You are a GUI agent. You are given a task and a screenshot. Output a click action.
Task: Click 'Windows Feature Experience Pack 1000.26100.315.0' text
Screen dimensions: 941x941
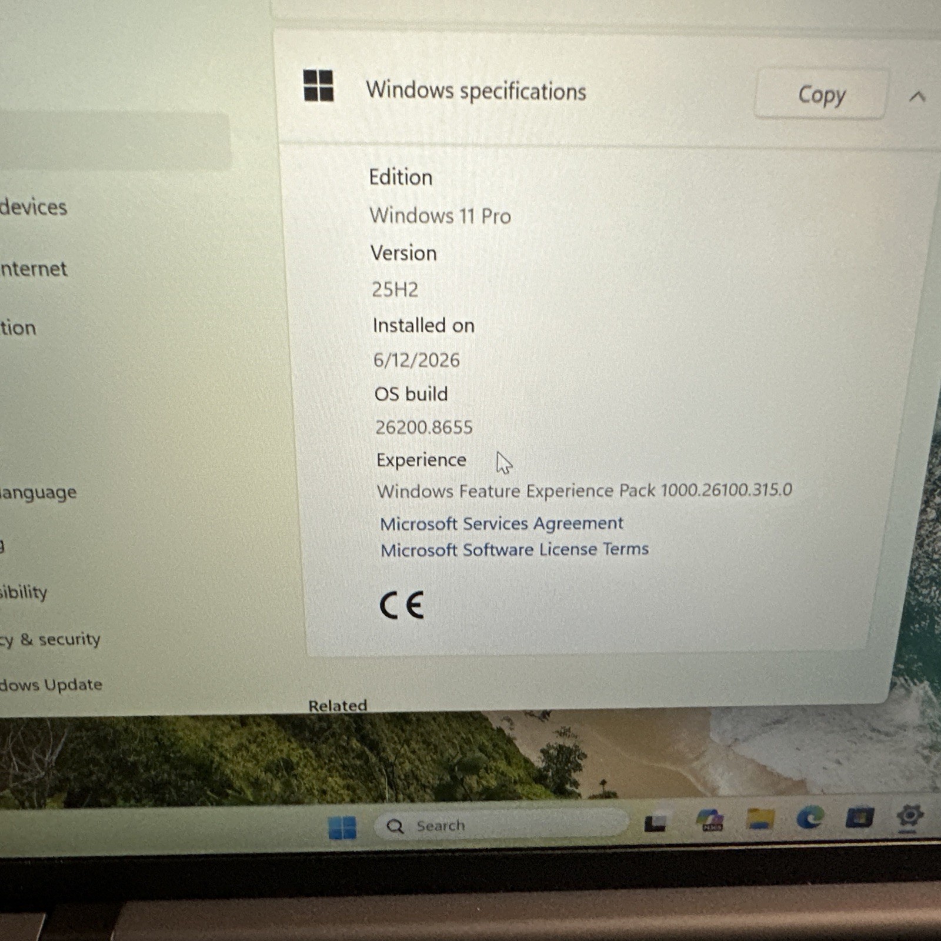pyautogui.click(x=585, y=490)
